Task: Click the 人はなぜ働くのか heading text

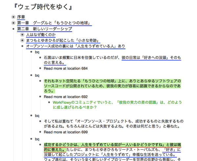Action: (x=41, y=35)
